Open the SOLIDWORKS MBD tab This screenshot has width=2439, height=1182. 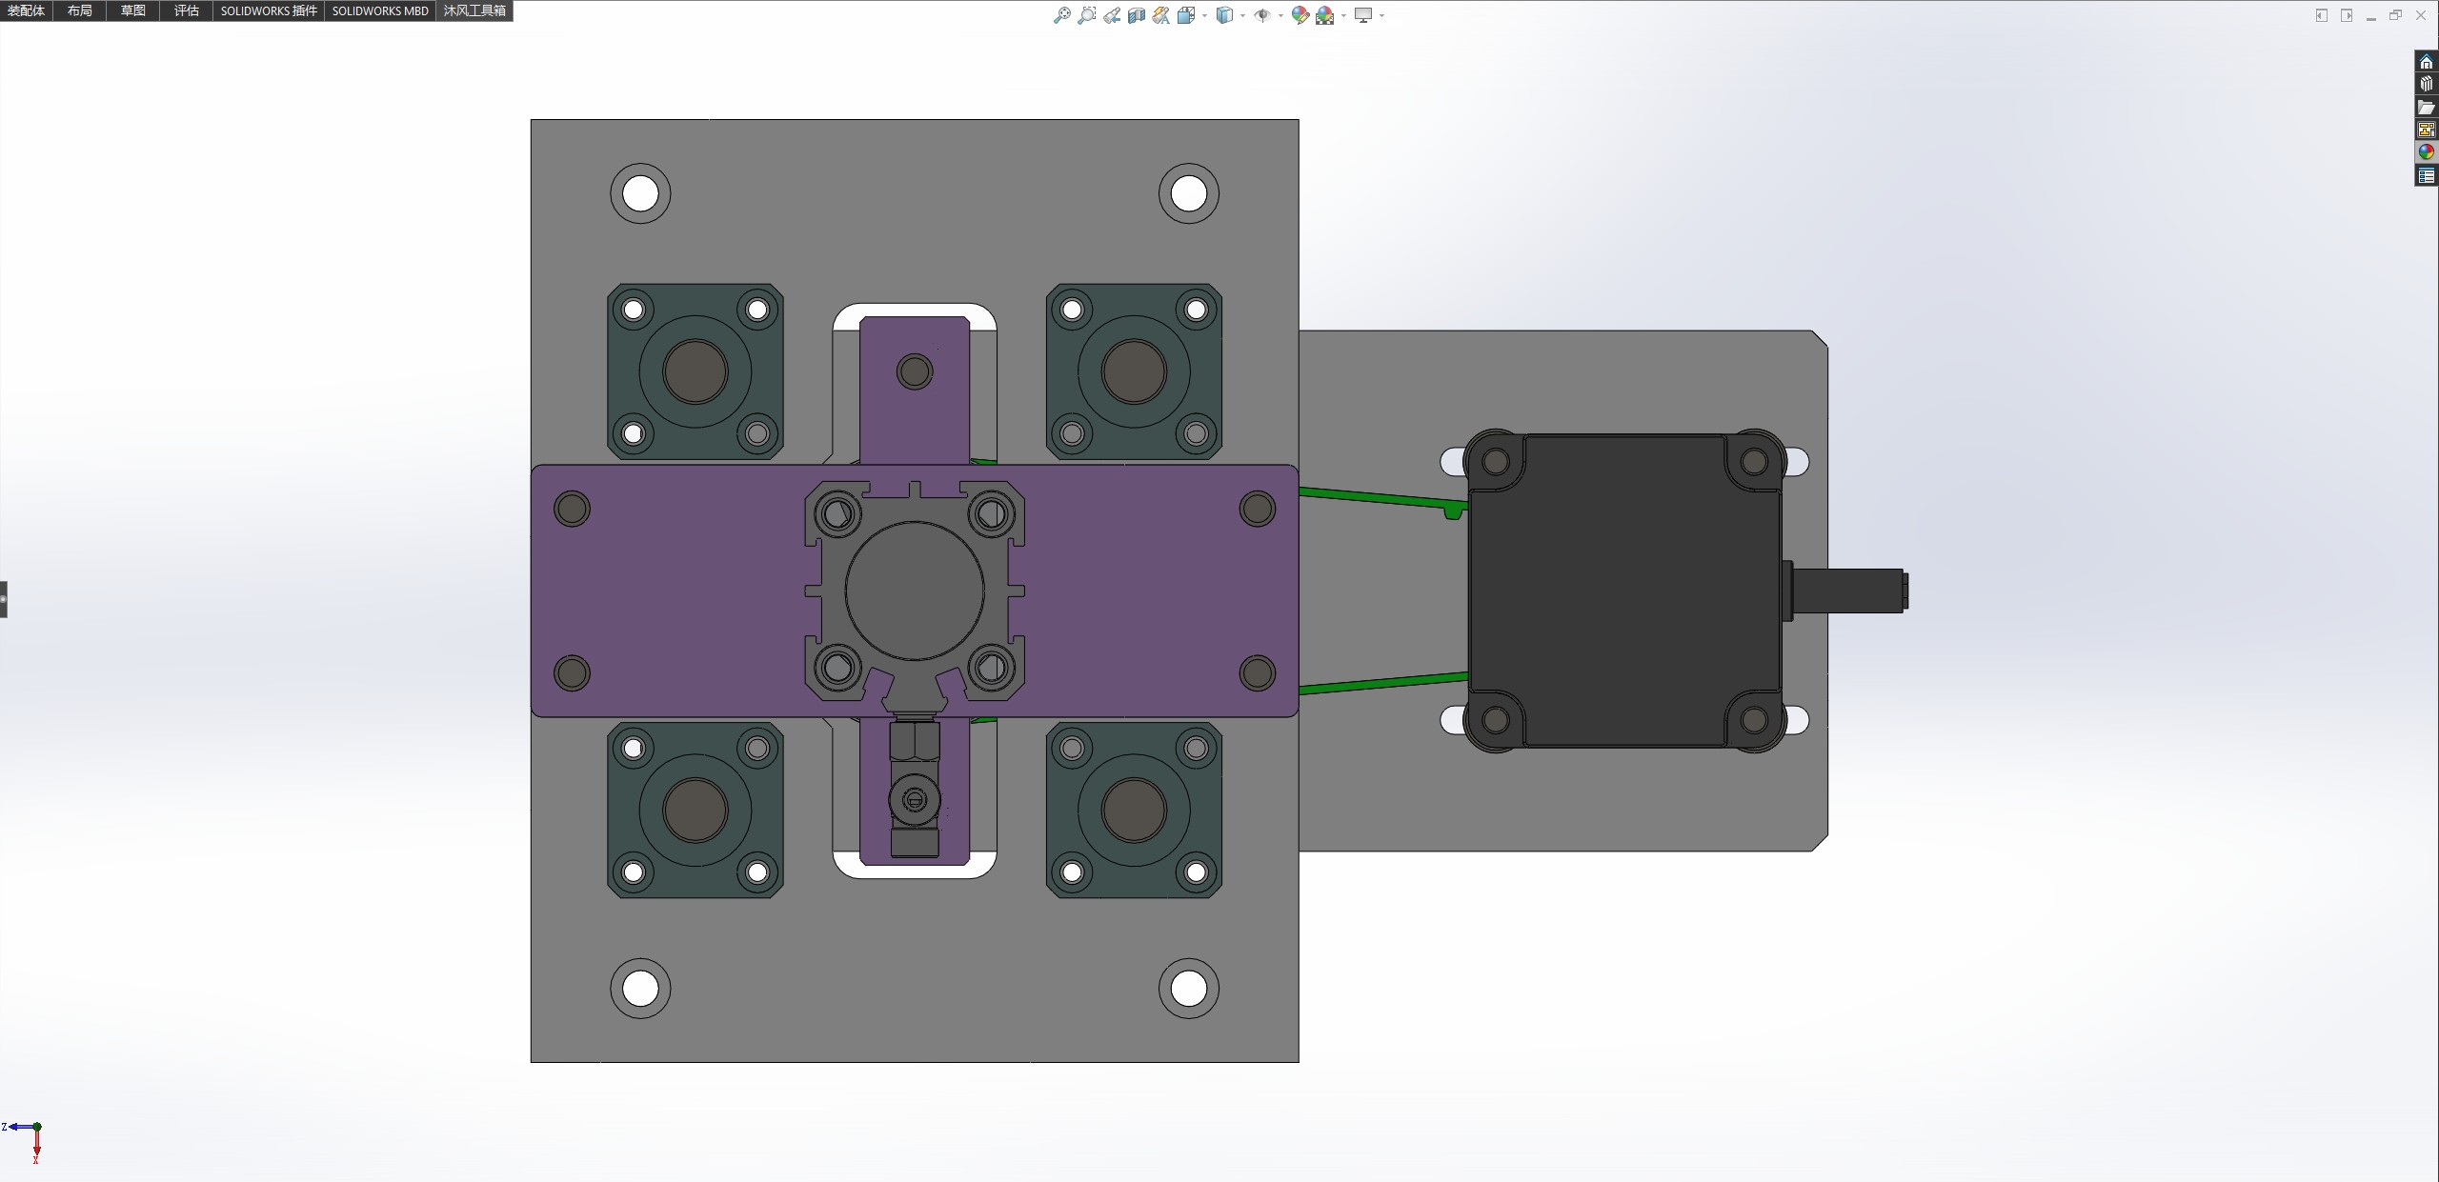click(379, 10)
